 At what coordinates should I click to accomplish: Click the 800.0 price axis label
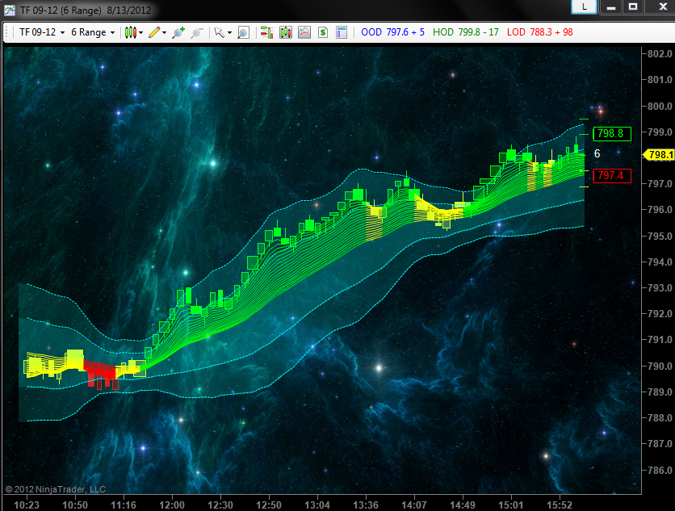660,106
